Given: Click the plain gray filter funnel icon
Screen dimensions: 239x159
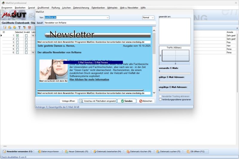Looking at the screenshot, I should 19,27.
